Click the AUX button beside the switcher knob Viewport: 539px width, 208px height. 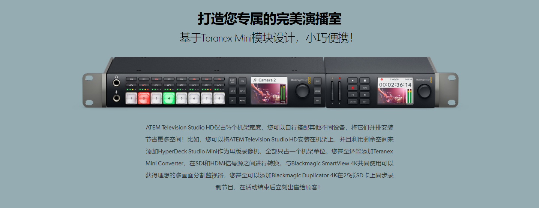[x=318, y=81]
